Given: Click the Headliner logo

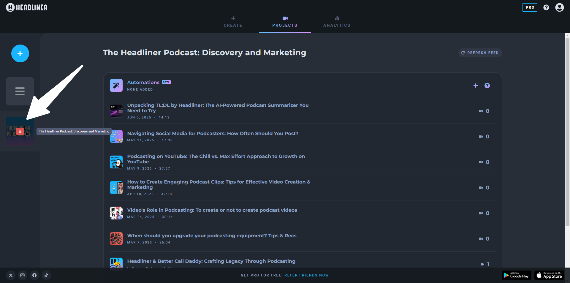Looking at the screenshot, I should point(27,7).
